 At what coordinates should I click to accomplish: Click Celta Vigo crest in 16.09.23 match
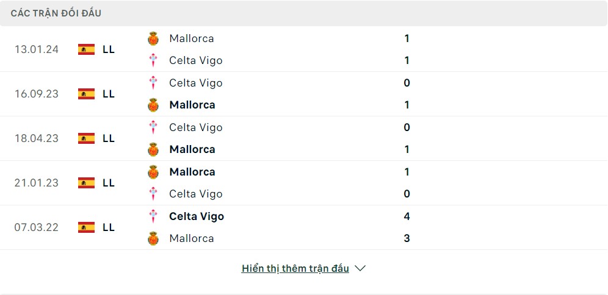point(153,83)
